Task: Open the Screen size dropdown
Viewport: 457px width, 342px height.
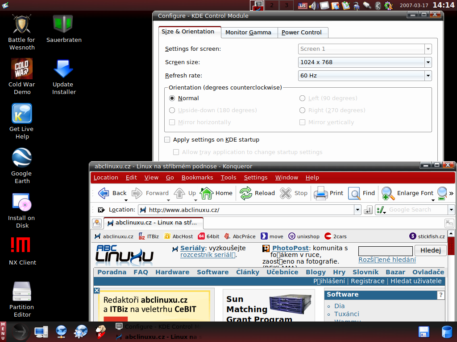Action: pos(365,62)
